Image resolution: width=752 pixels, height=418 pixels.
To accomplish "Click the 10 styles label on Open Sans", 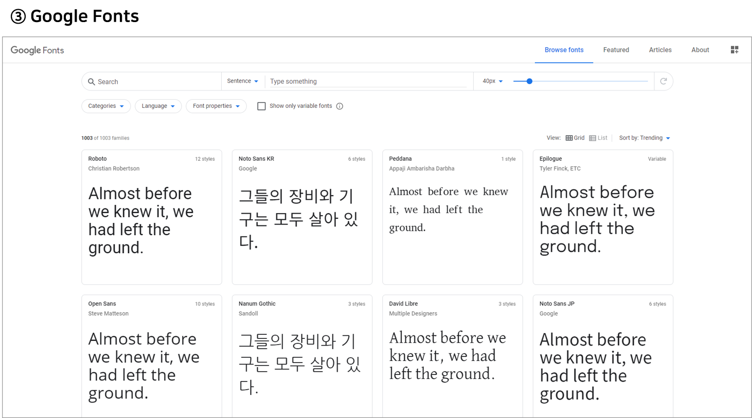I will pos(205,304).
